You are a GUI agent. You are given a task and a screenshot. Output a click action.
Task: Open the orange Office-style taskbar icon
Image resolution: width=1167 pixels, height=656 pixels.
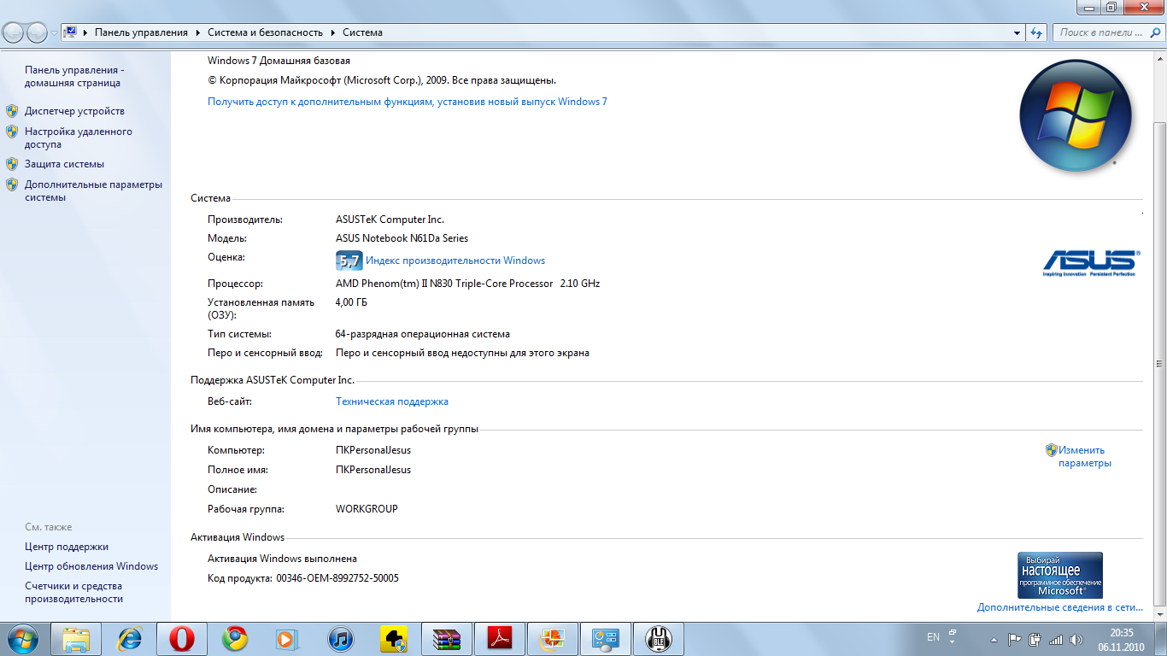(553, 638)
